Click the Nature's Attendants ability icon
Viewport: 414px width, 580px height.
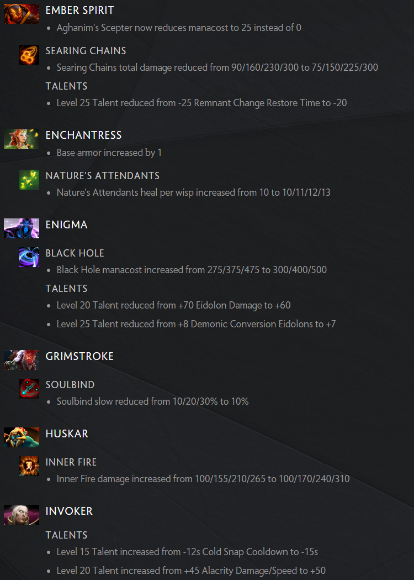[x=29, y=180]
